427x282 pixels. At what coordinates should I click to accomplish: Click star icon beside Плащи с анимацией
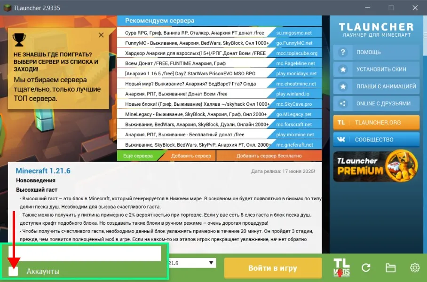(343, 86)
